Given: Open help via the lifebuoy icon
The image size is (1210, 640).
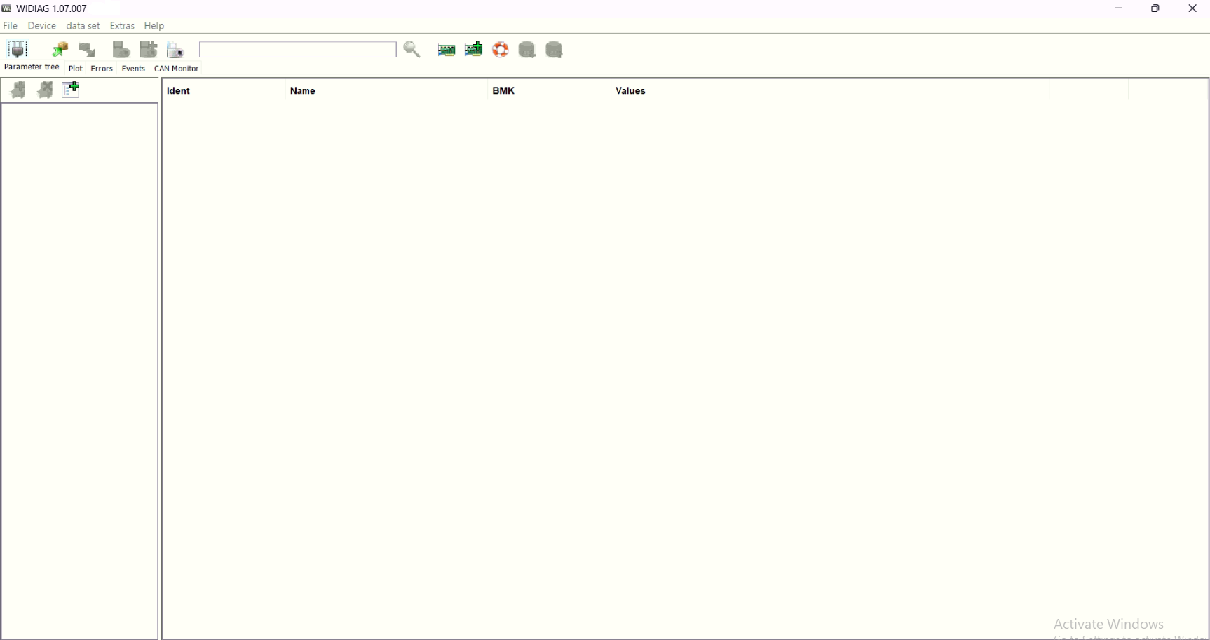Looking at the screenshot, I should pyautogui.click(x=501, y=50).
